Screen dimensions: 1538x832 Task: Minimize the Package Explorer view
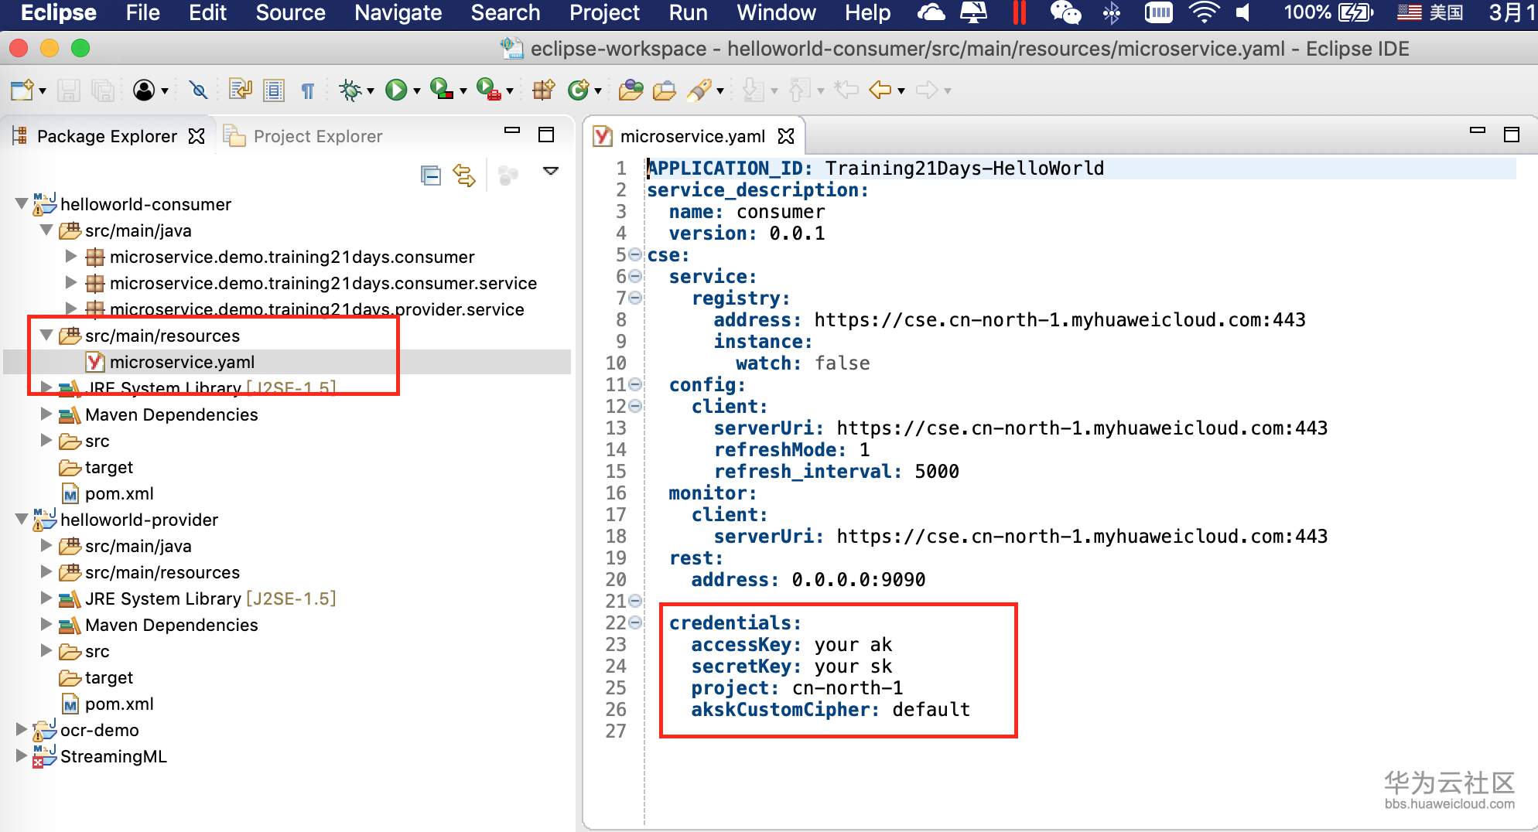pos(512,131)
